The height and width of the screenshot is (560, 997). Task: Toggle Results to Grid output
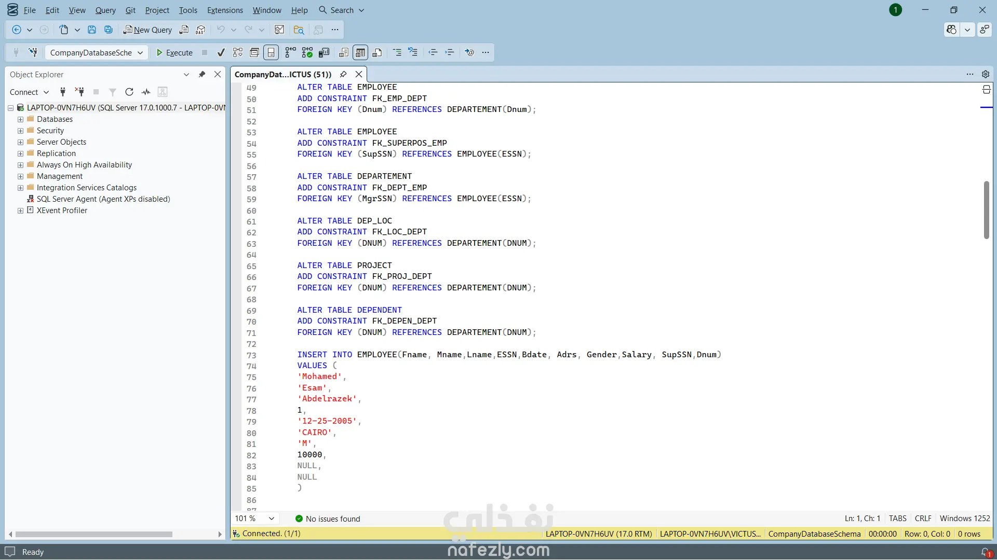[360, 52]
